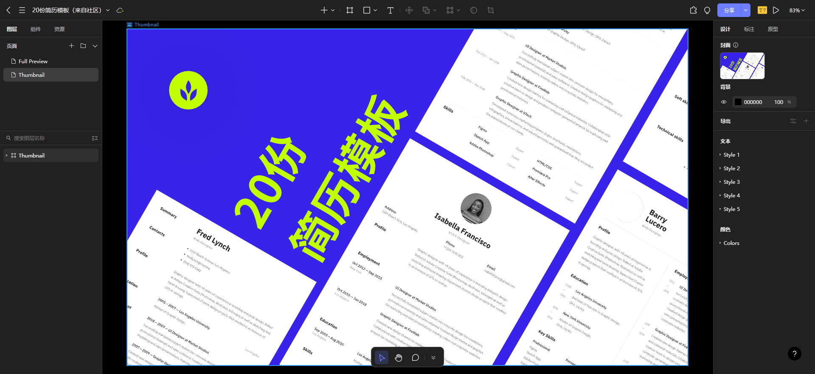Expand the Thumbnail layer tree arrow
This screenshot has height=374, width=815.
tap(7, 155)
